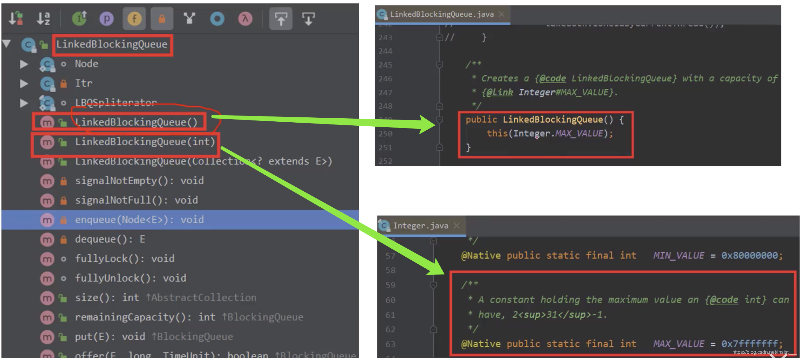Click method icon of fullyLock row

[x=47, y=259]
